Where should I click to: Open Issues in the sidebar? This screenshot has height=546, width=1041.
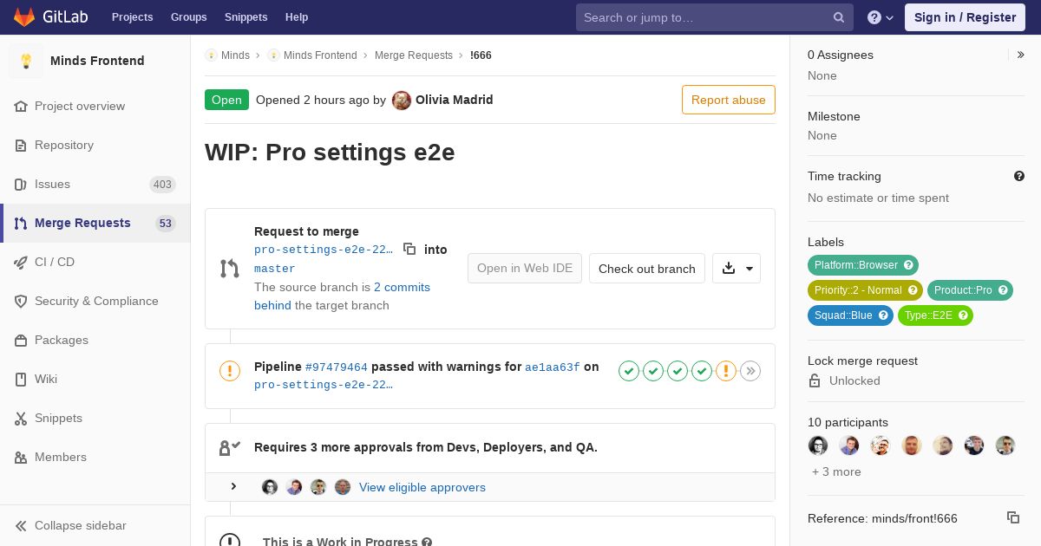click(52, 184)
